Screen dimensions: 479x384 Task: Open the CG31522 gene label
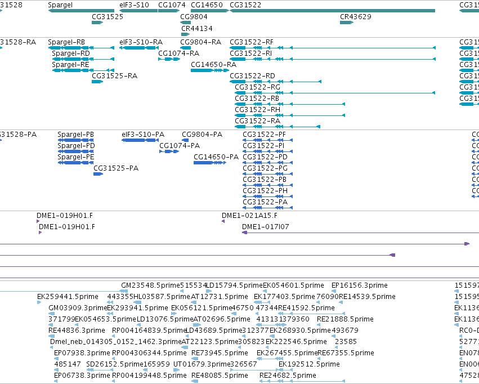pyautogui.click(x=245, y=5)
